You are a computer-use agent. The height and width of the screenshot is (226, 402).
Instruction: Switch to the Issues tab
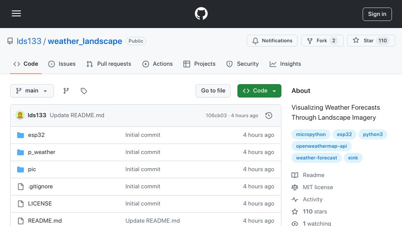62,64
